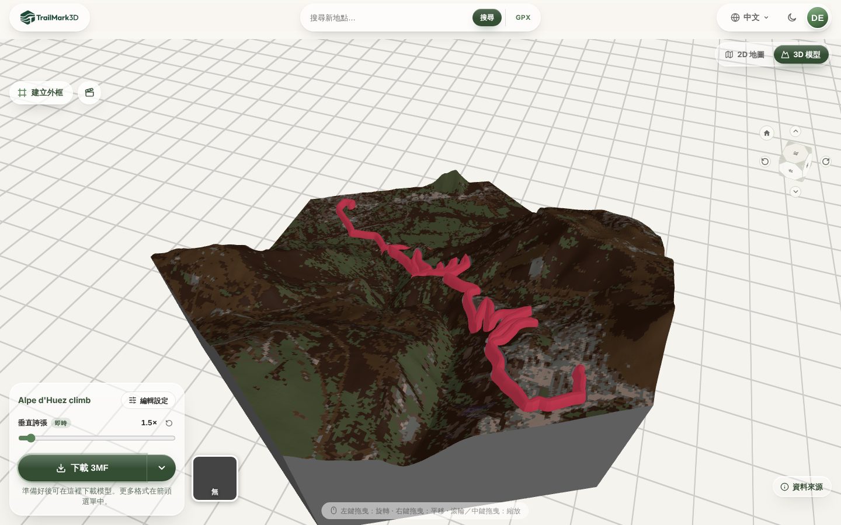Viewport: 841px width, 525px height.
Task: Click the 搜尋 search button
Action: point(487,17)
